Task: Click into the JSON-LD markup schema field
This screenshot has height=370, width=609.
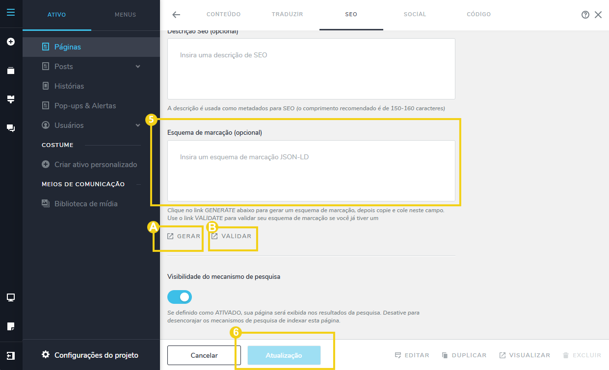Action: coord(311,171)
